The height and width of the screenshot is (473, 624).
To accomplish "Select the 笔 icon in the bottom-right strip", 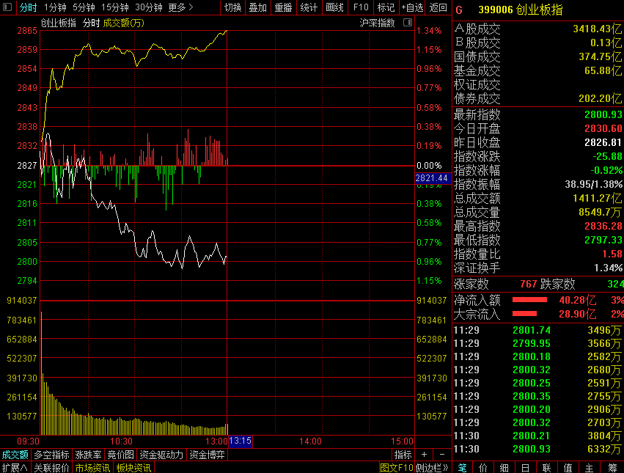I will click(463, 467).
